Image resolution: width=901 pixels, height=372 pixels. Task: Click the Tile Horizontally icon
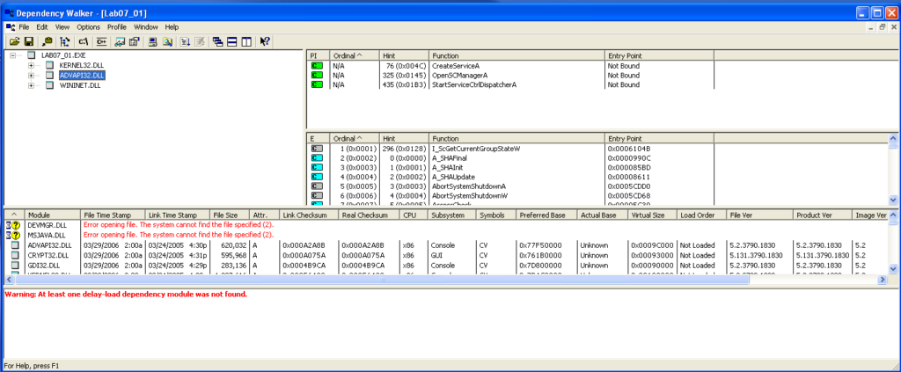(x=231, y=41)
